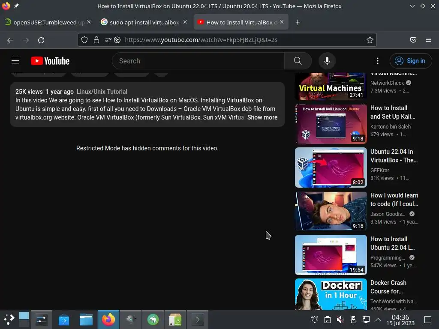This screenshot has width=439, height=329.
Task: Open Ubuntu 22.04 In VirtualBox thumbnail
Action: coord(331,167)
